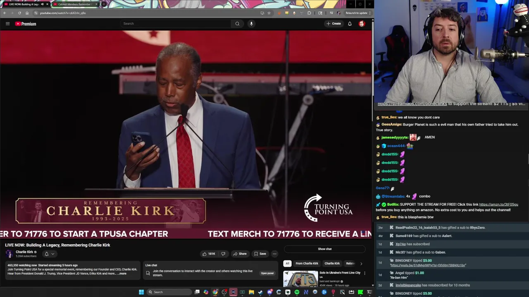This screenshot has height=297, width=529.
Task: Open YouTube notifications bell
Action: point(350,24)
